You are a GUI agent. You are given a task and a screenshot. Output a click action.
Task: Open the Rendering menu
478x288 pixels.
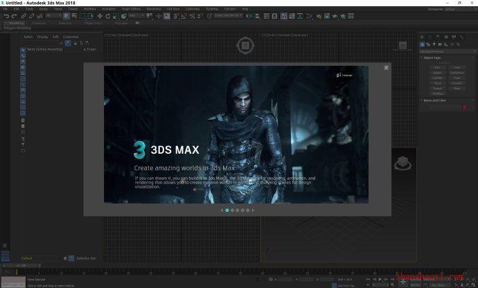pyautogui.click(x=153, y=9)
